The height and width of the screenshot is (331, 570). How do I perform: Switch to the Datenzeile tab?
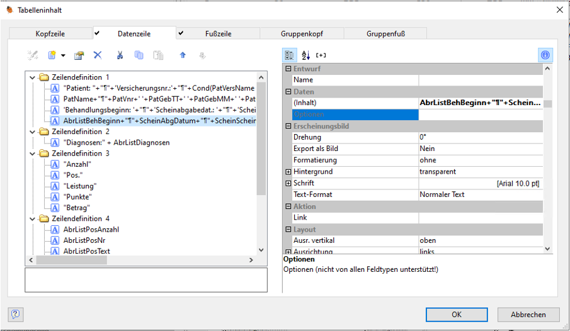pos(135,33)
